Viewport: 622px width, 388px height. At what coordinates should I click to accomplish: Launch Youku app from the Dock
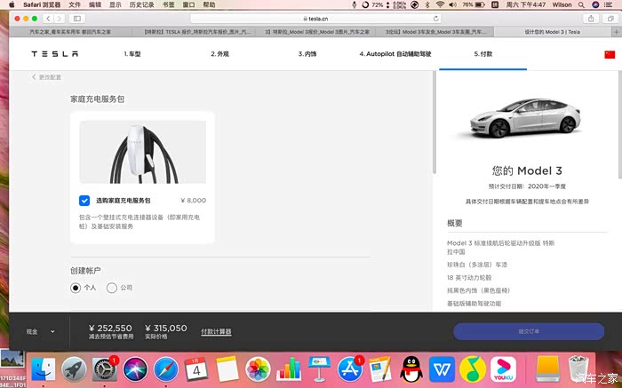coord(504,367)
